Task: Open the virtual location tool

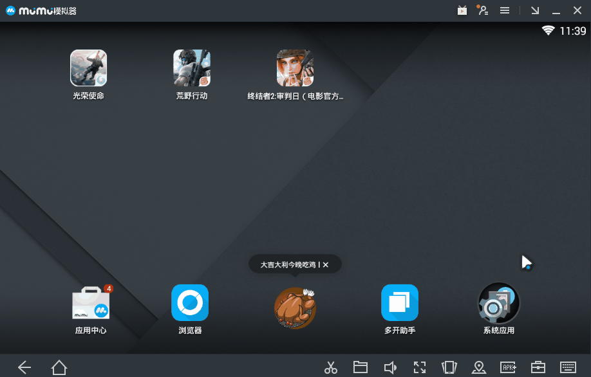Action: (x=479, y=367)
